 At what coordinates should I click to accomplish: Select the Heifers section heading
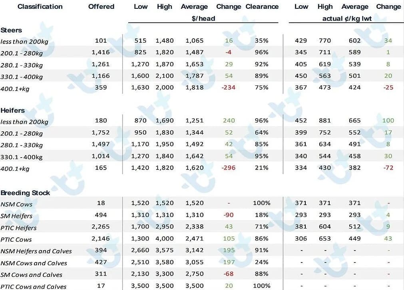click(x=13, y=110)
